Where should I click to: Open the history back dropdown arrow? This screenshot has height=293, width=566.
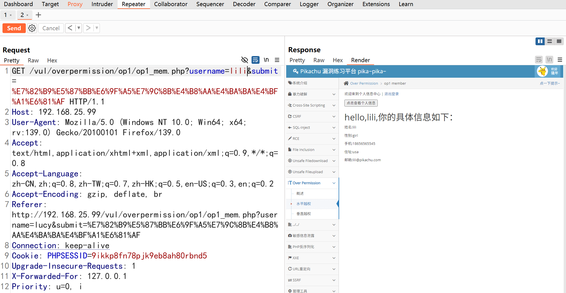click(78, 28)
